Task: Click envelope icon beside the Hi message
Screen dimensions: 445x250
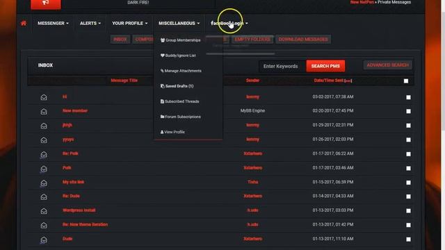Action: coord(44,97)
